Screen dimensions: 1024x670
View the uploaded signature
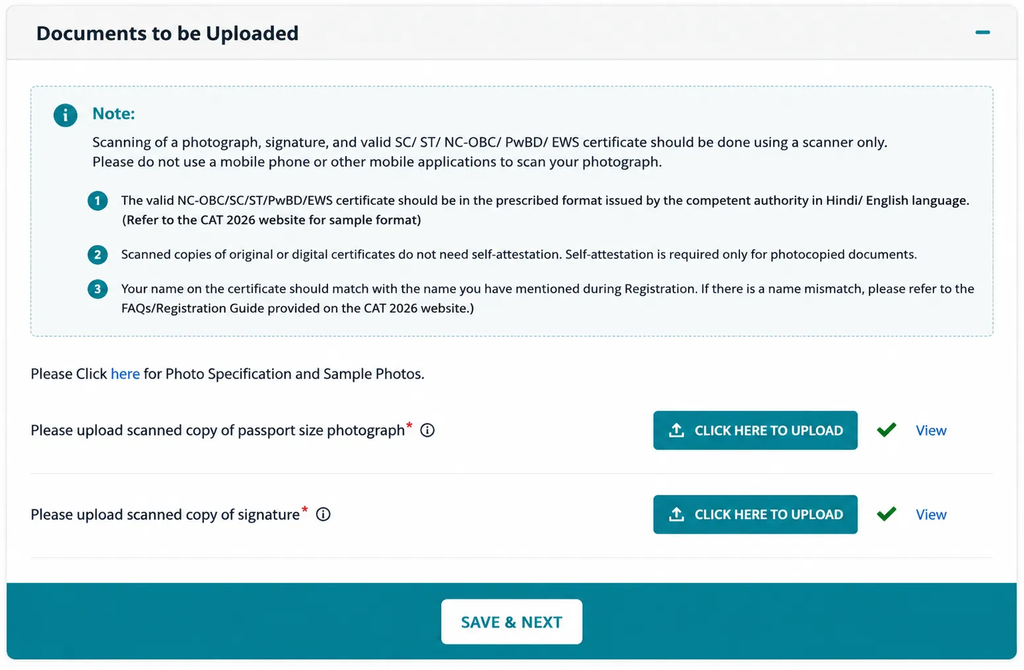[931, 515]
